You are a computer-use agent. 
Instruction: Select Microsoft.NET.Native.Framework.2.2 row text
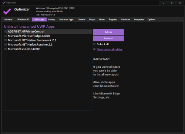pos(32,40)
